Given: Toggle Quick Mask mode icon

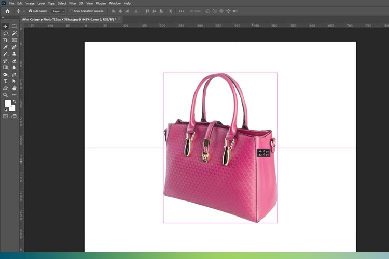Looking at the screenshot, I should click(x=6, y=117).
